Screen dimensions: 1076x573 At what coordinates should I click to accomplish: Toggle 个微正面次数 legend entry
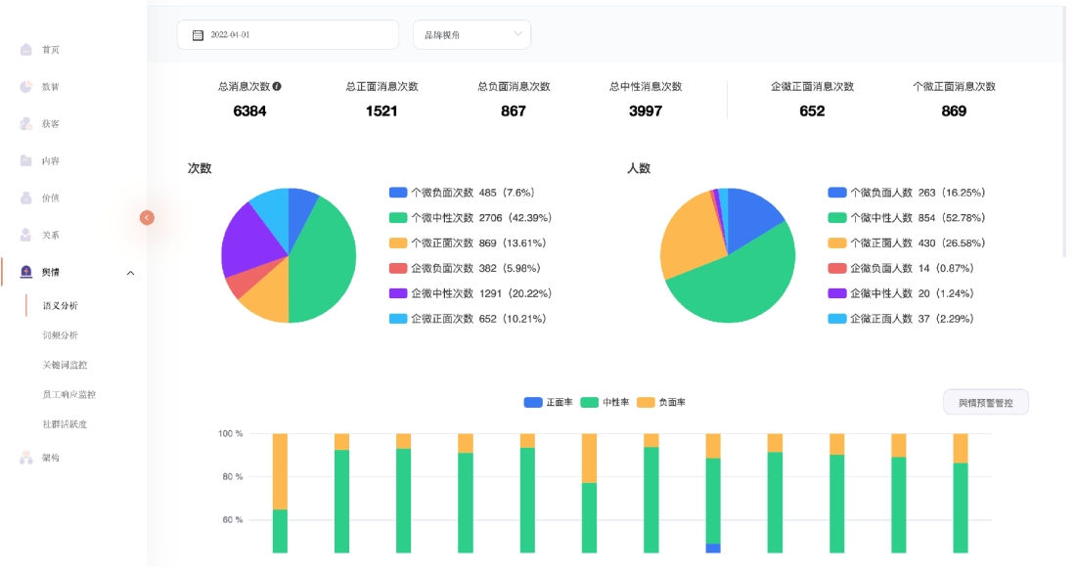tap(468, 242)
